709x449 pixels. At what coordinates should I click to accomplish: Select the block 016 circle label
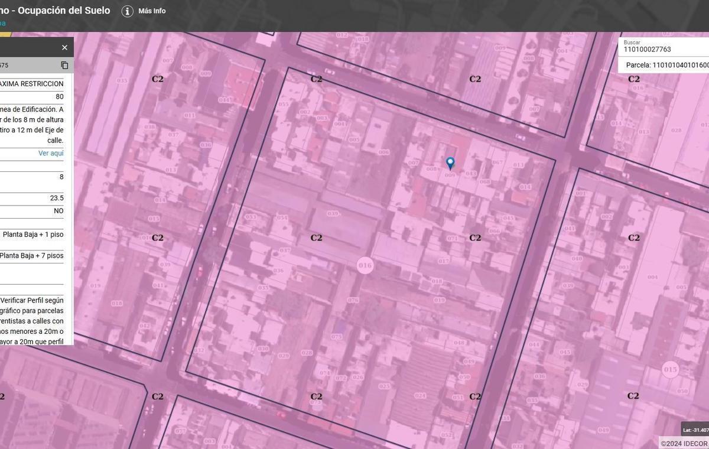365,265
